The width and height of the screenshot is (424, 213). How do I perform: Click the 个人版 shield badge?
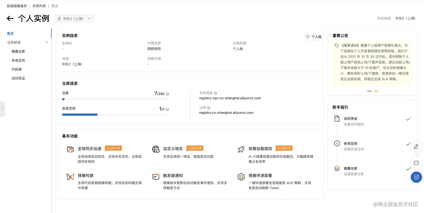click(x=314, y=37)
